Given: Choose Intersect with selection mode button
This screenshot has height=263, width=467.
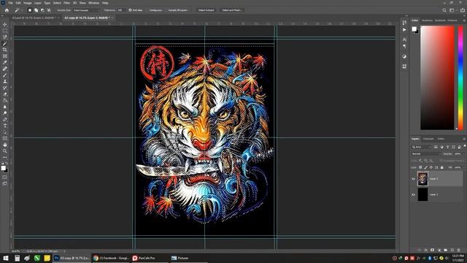Looking at the screenshot, I should [x=49, y=10].
